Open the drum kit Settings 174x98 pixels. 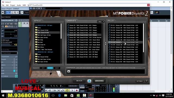(x=139, y=81)
